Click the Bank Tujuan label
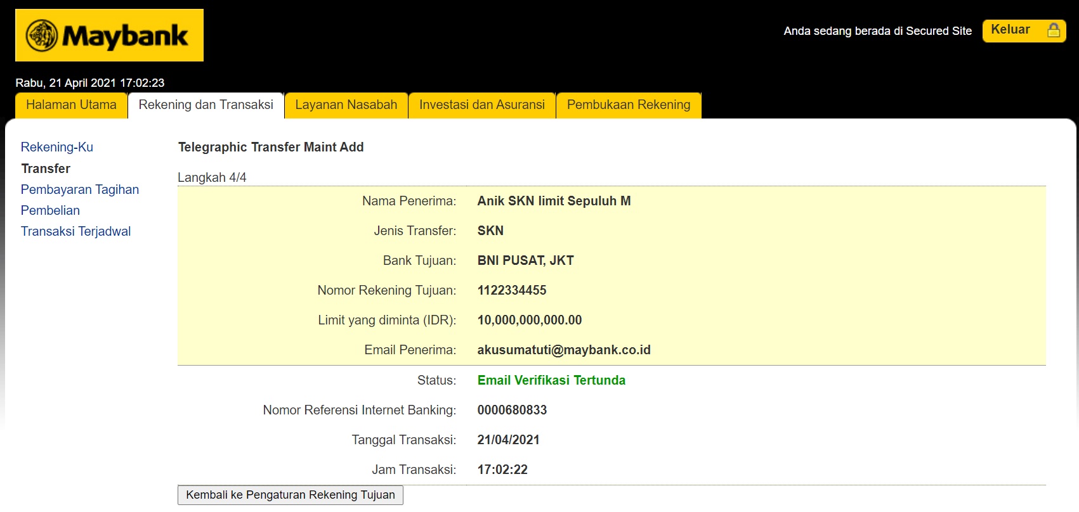 coord(419,260)
